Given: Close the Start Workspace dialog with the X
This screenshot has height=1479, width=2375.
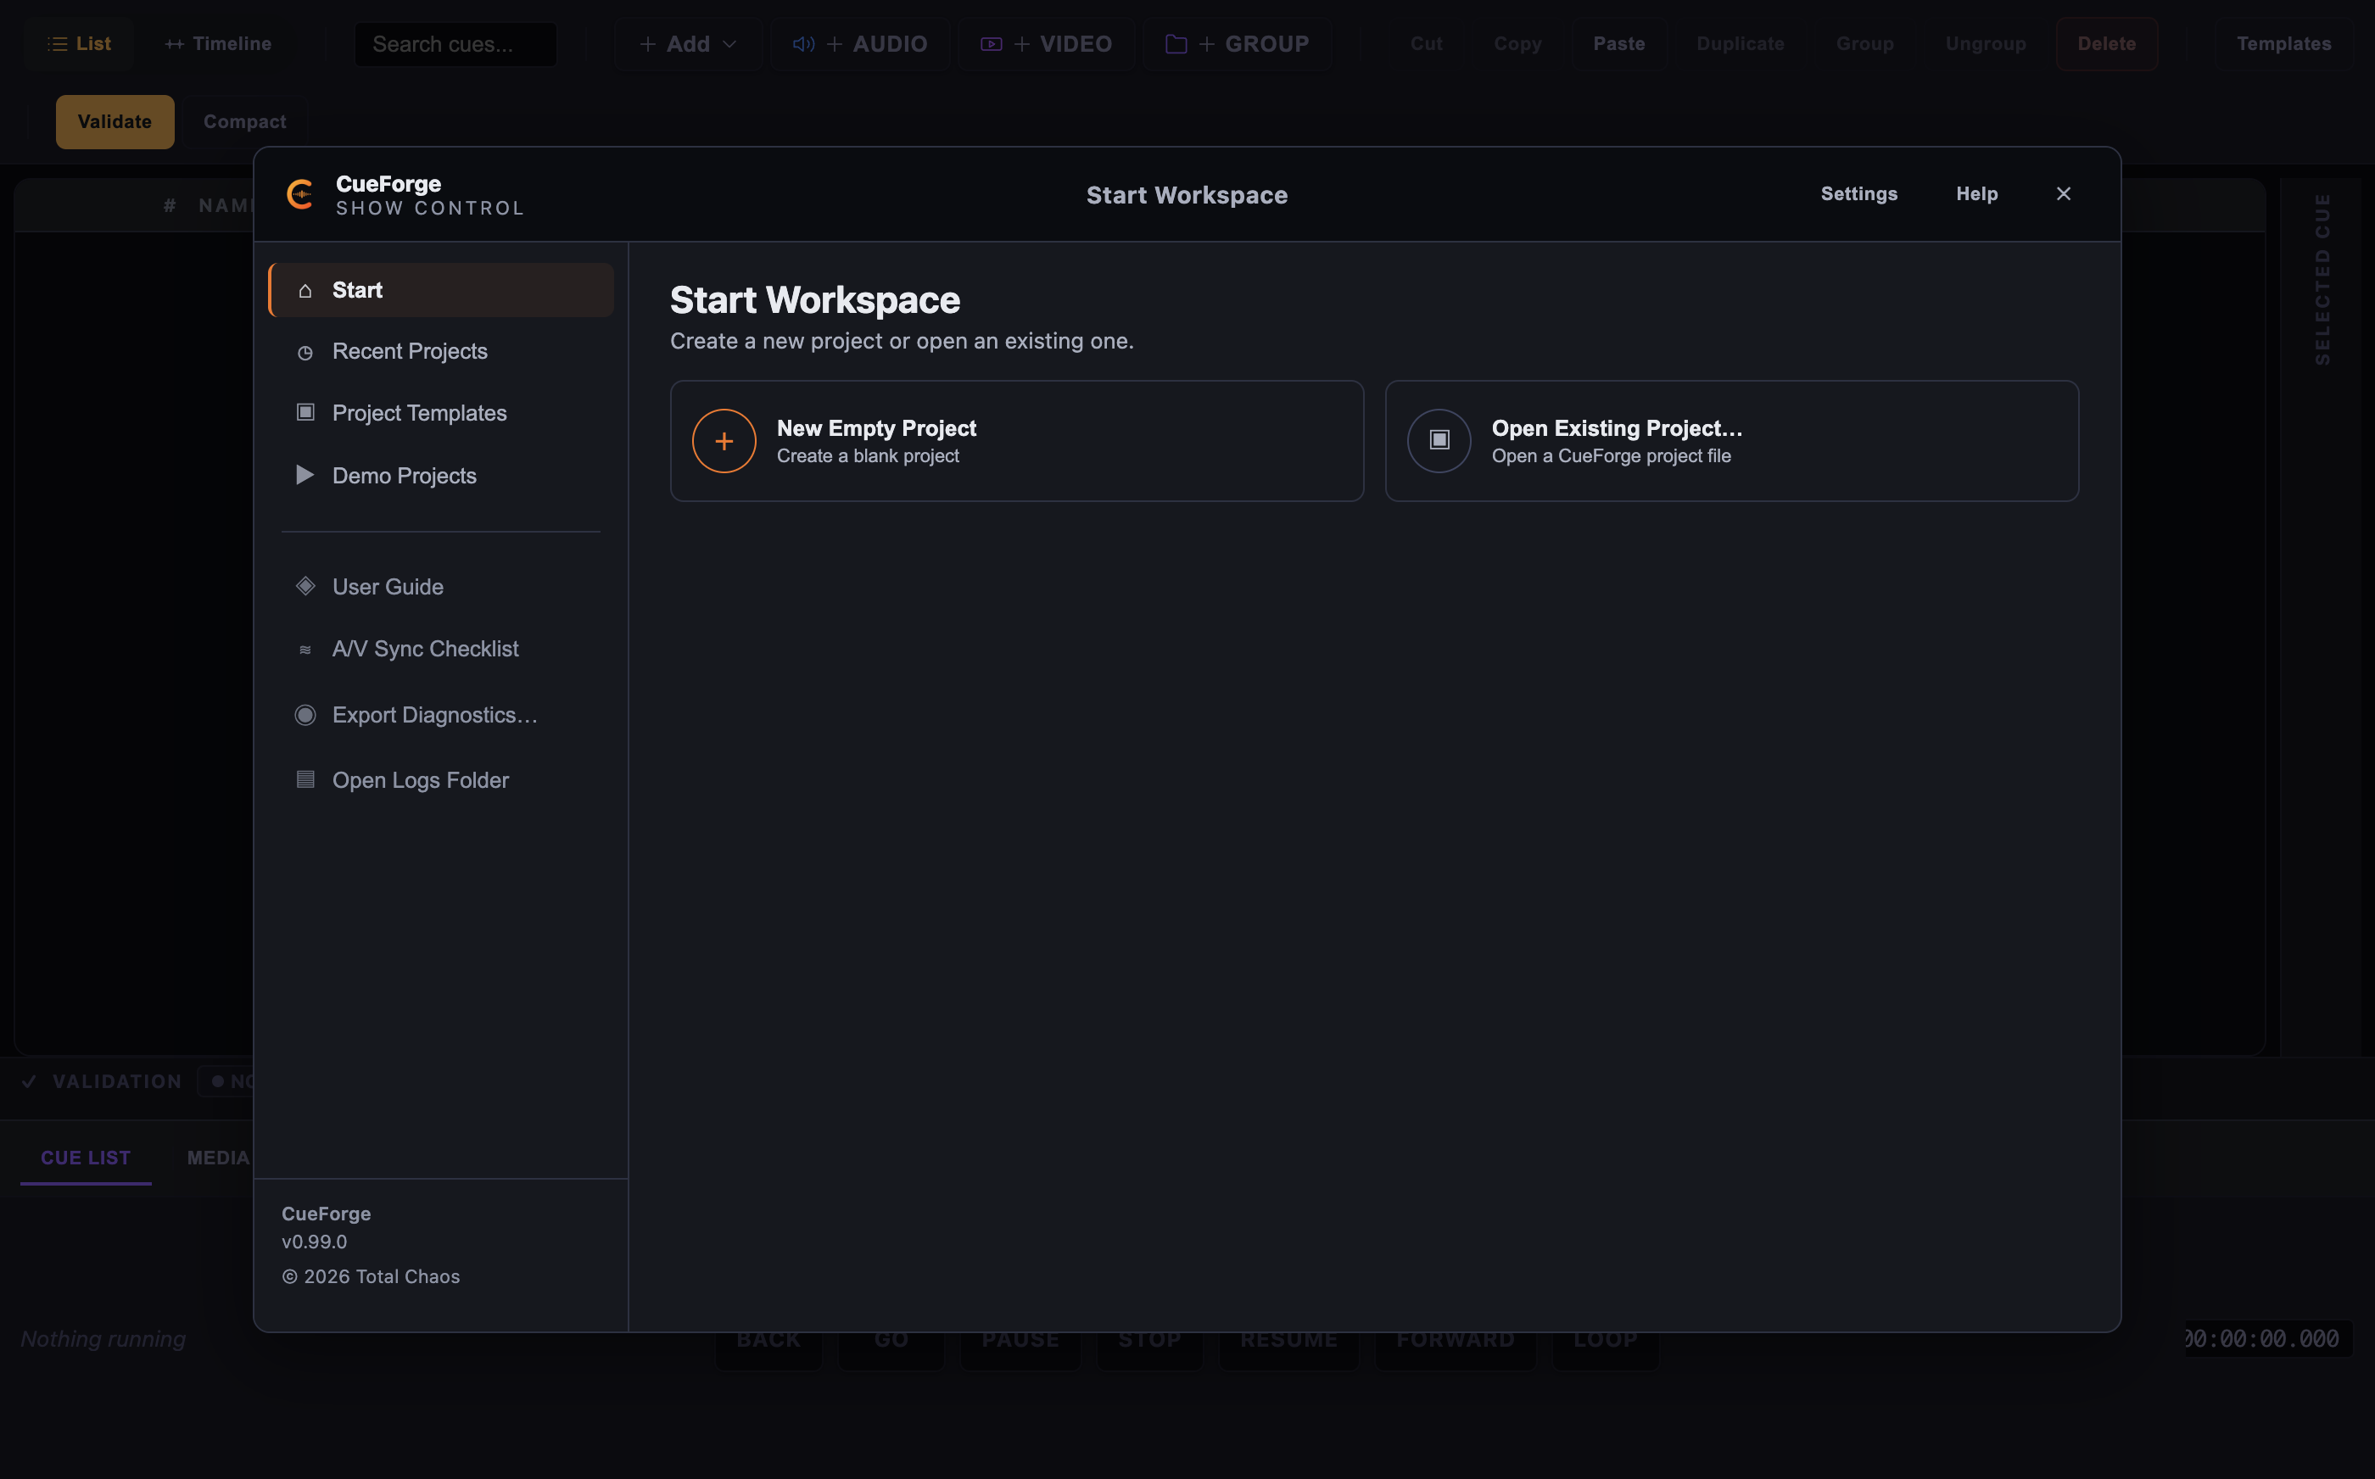Looking at the screenshot, I should pos(2064,193).
